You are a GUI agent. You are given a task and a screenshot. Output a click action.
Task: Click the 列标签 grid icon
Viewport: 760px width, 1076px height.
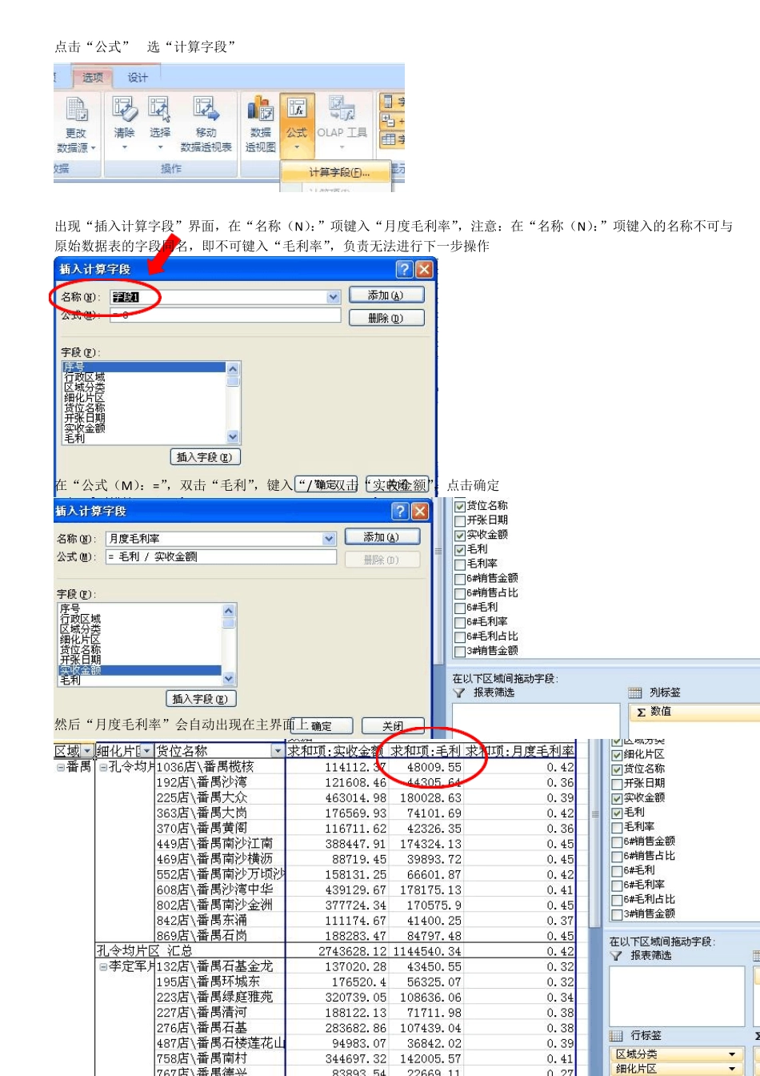click(635, 693)
